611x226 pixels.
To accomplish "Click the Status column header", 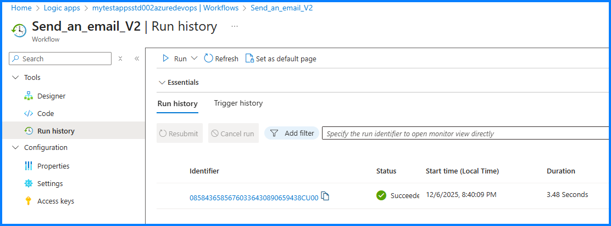I will click(x=386, y=171).
